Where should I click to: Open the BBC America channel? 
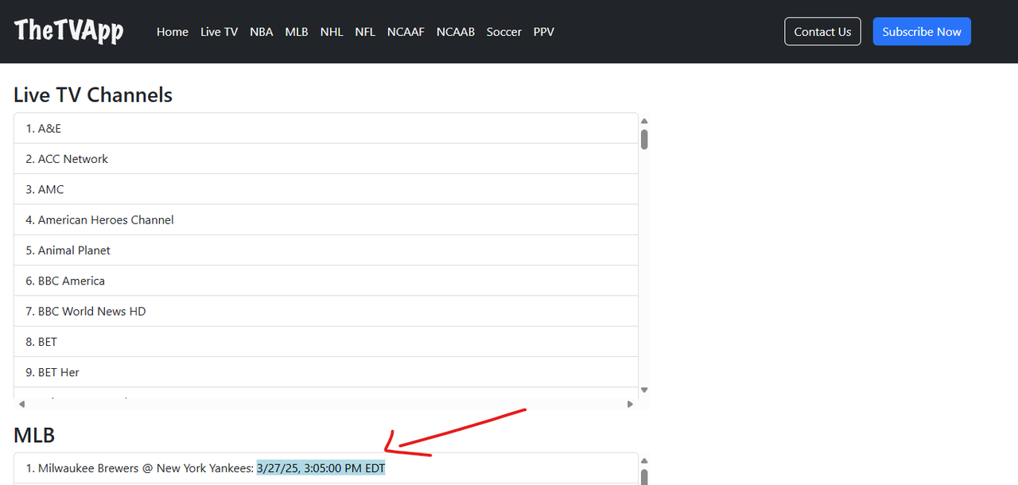pos(326,281)
